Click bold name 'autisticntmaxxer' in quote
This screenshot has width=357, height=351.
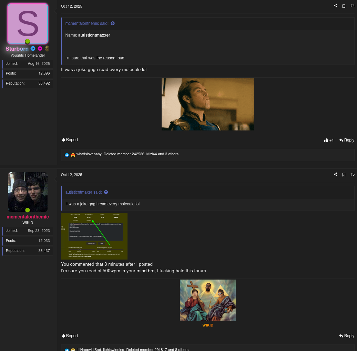[x=94, y=35]
